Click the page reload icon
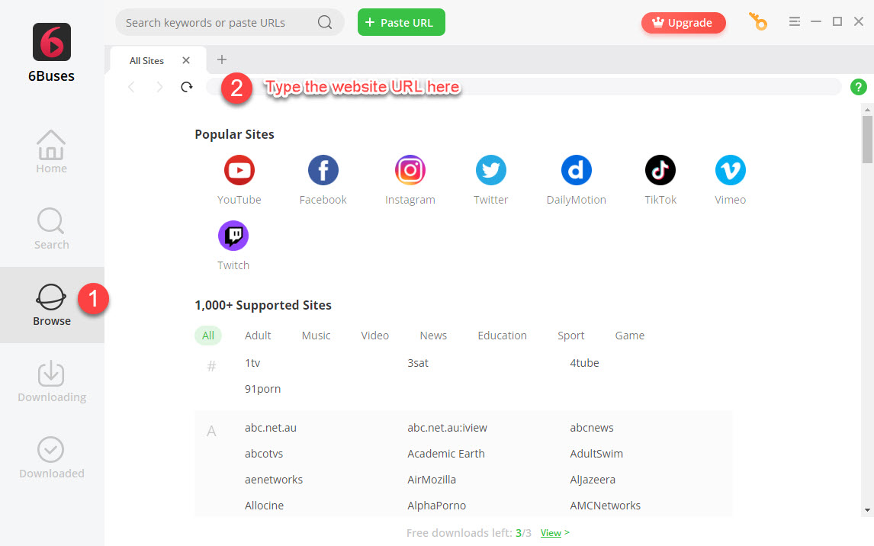 (x=187, y=87)
